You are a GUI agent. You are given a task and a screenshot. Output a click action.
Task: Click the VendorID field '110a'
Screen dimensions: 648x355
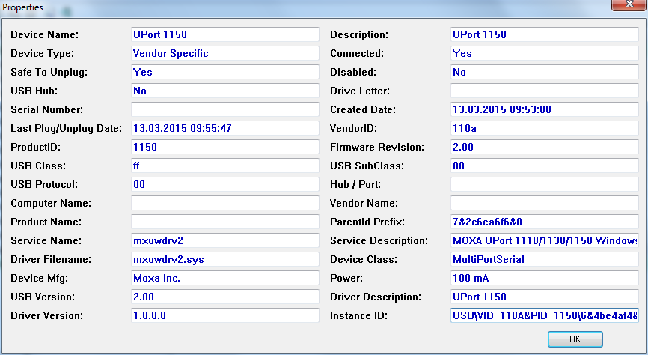click(544, 128)
